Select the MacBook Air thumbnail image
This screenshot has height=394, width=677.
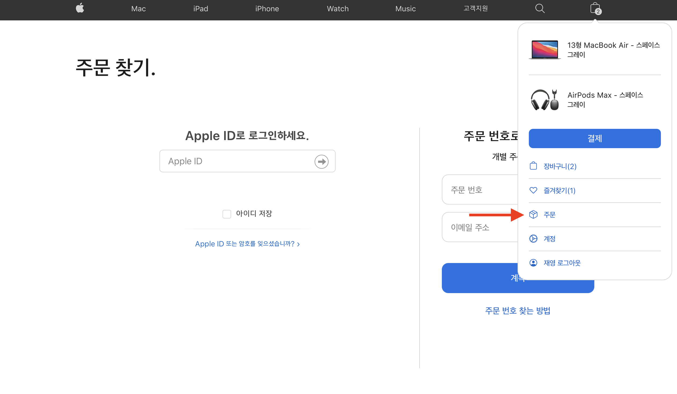pos(545,50)
